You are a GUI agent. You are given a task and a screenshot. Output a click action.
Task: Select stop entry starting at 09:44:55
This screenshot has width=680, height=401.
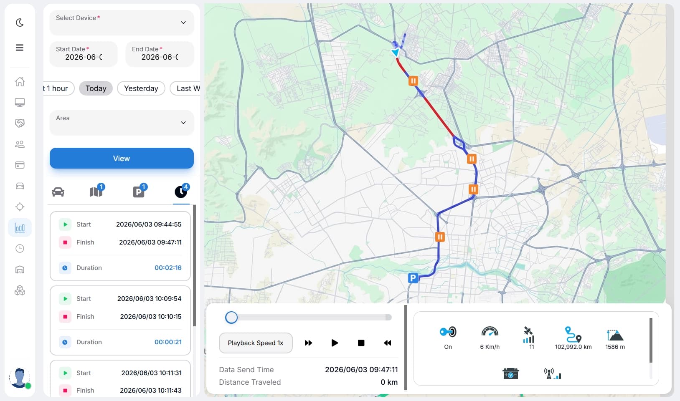point(120,246)
